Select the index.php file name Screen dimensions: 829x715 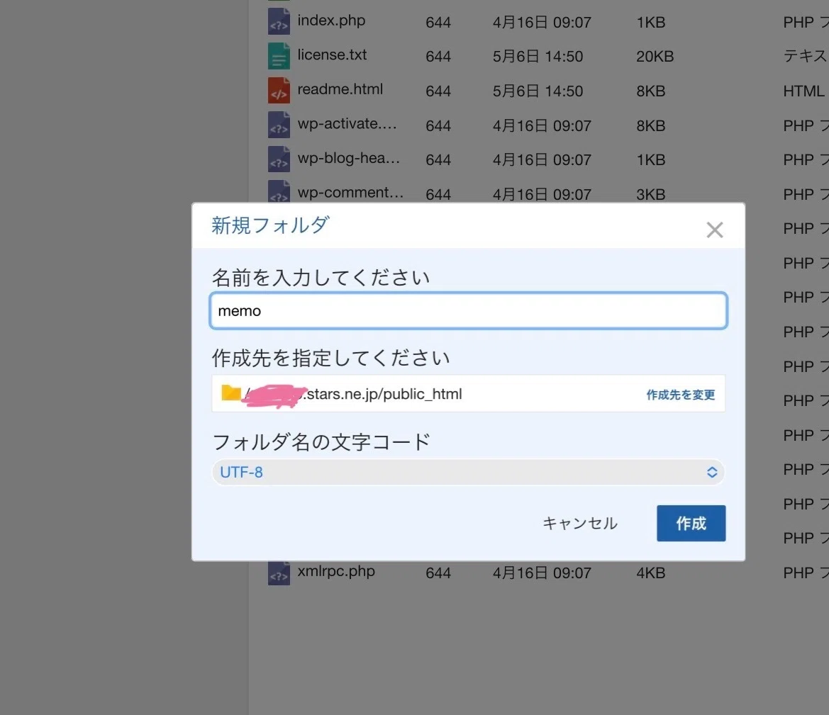(x=331, y=21)
